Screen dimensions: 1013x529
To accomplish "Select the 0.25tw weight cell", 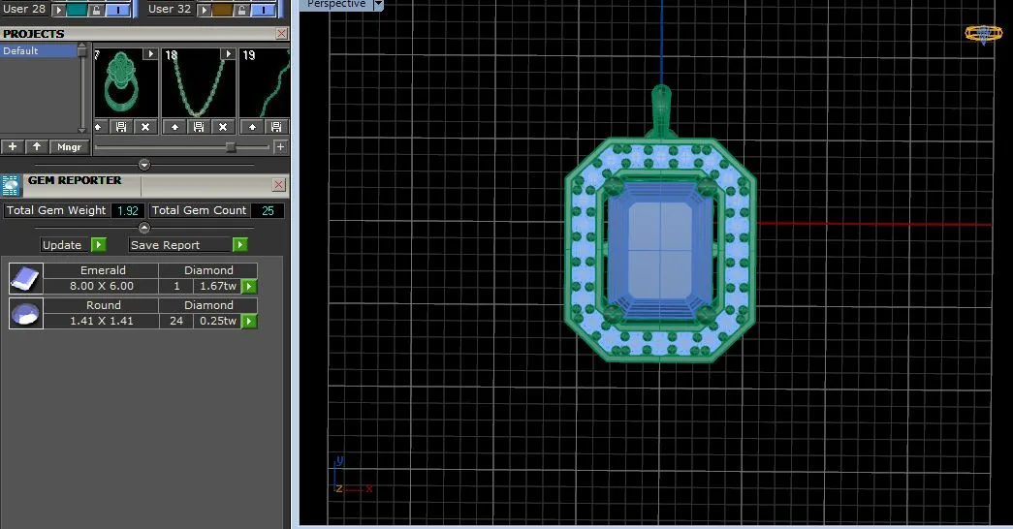I will click(218, 321).
